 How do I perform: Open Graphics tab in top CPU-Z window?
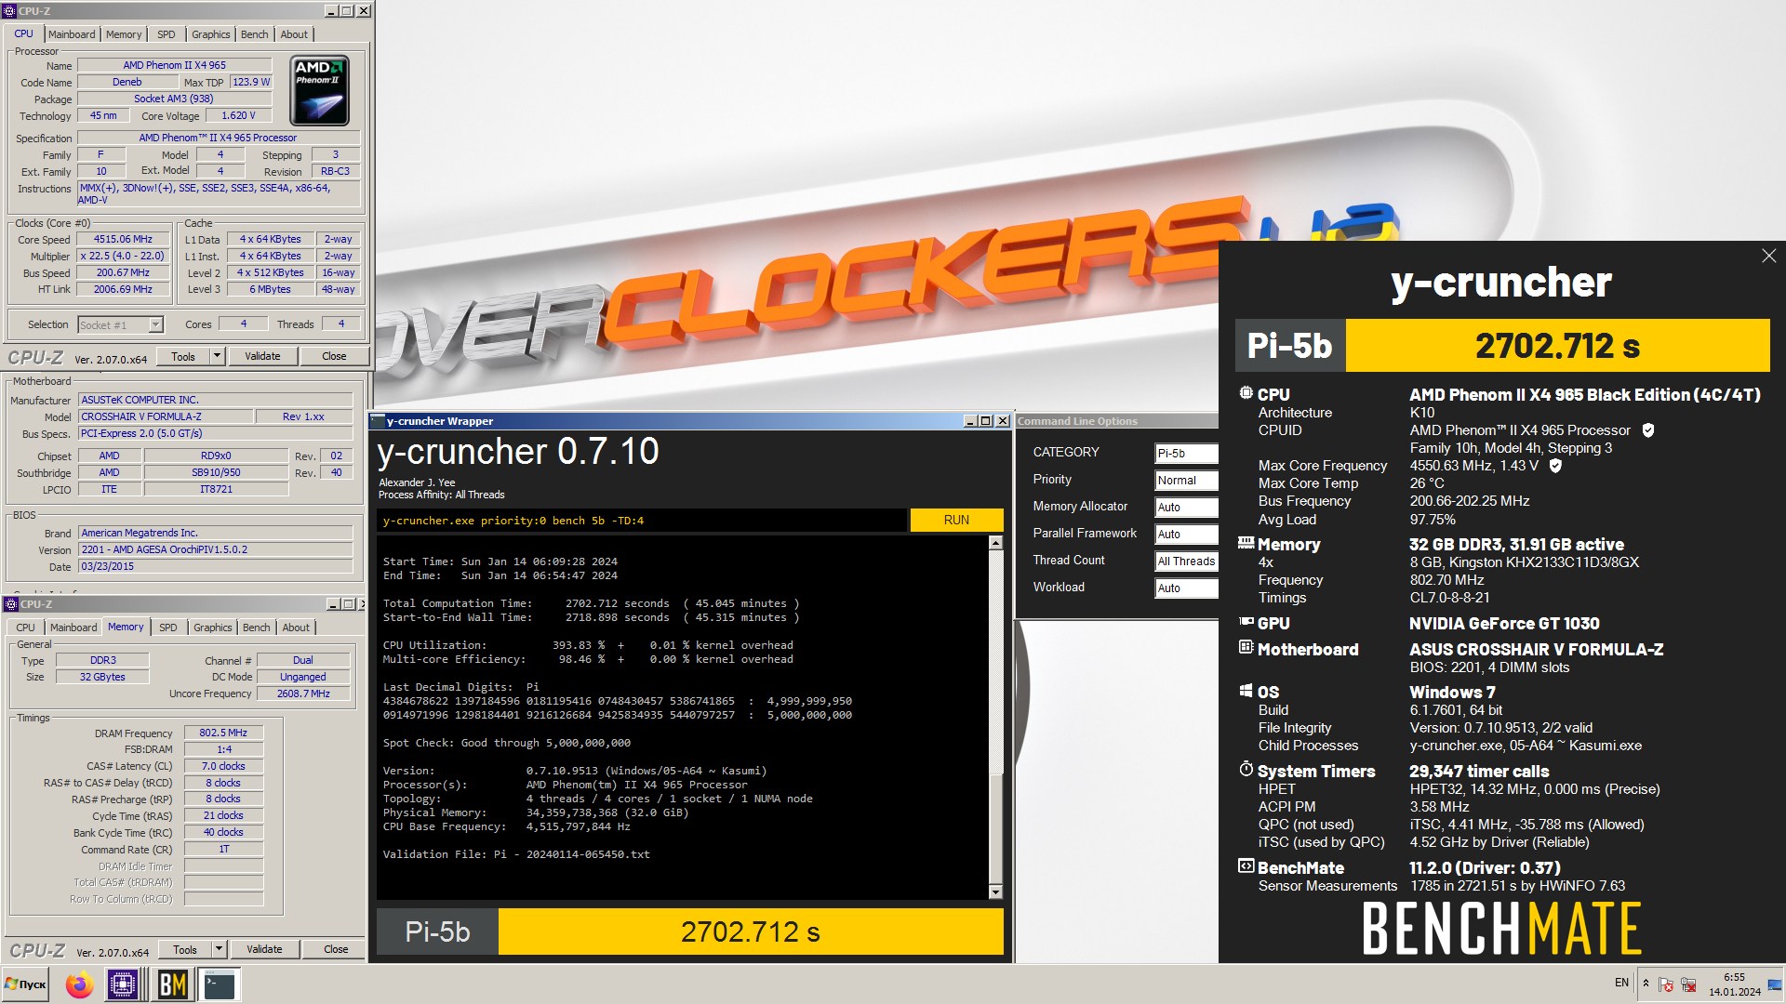(x=211, y=34)
